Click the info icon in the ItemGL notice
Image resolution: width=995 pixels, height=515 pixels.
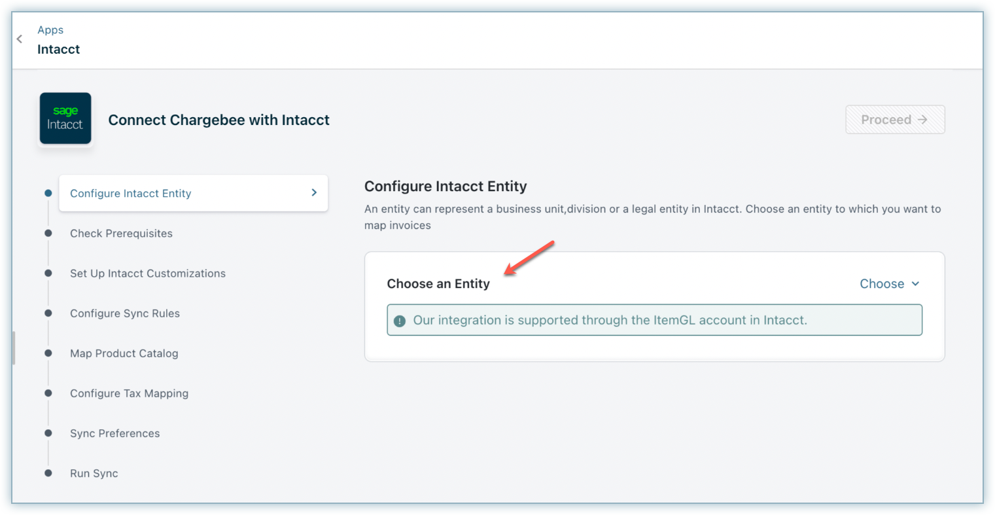400,321
